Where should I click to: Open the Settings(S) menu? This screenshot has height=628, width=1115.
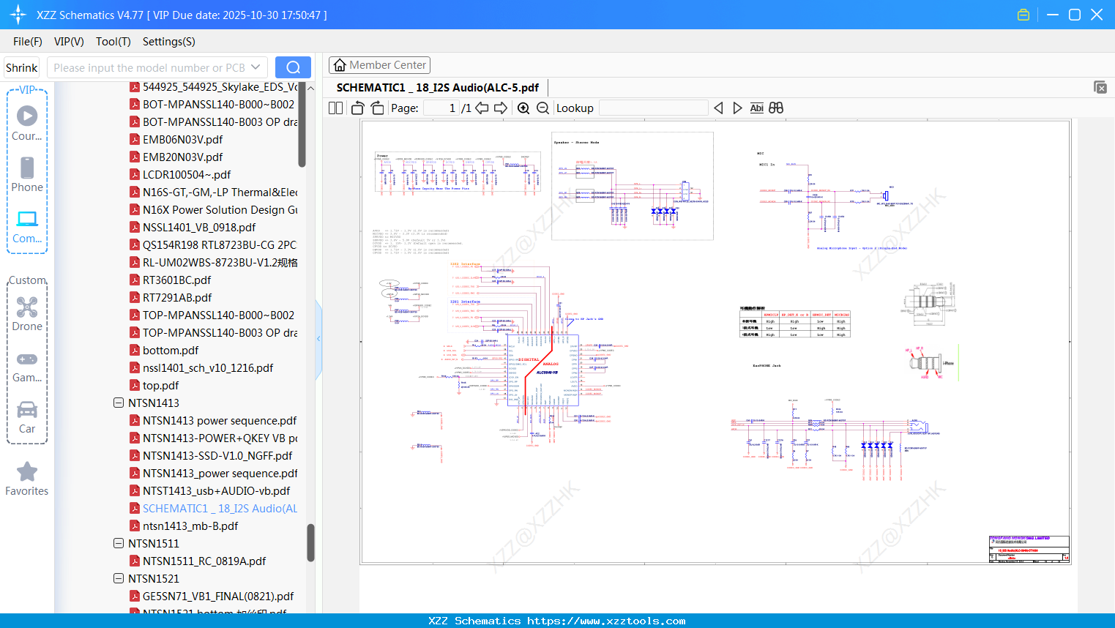click(x=168, y=42)
